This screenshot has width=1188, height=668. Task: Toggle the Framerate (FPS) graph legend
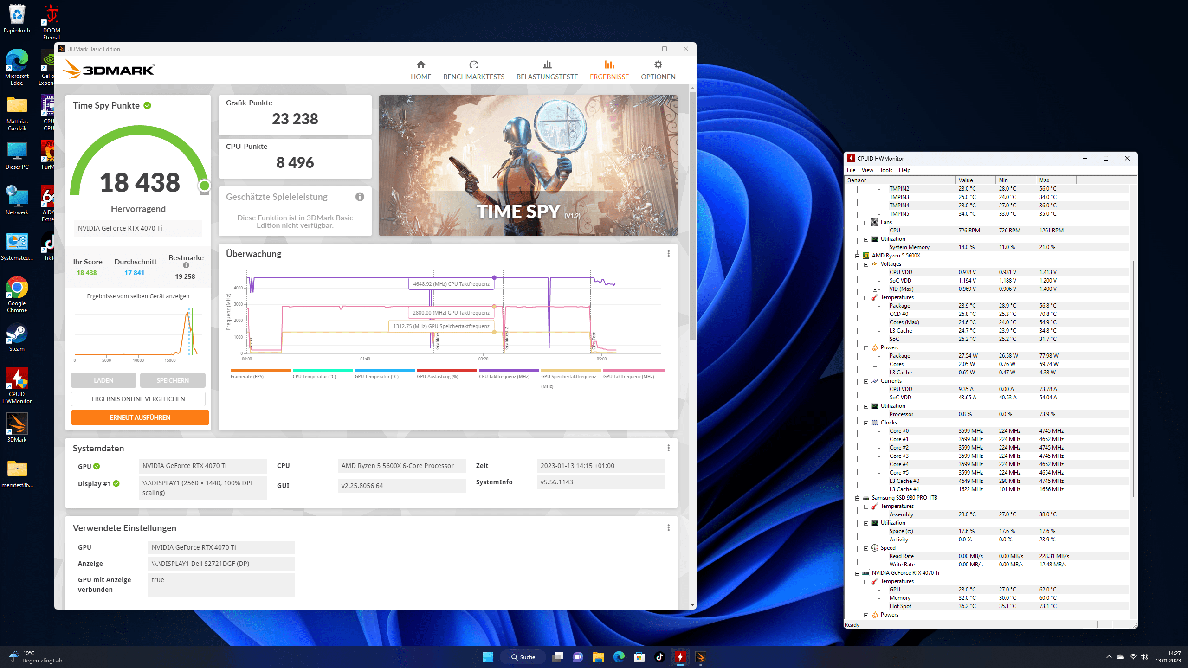260,374
